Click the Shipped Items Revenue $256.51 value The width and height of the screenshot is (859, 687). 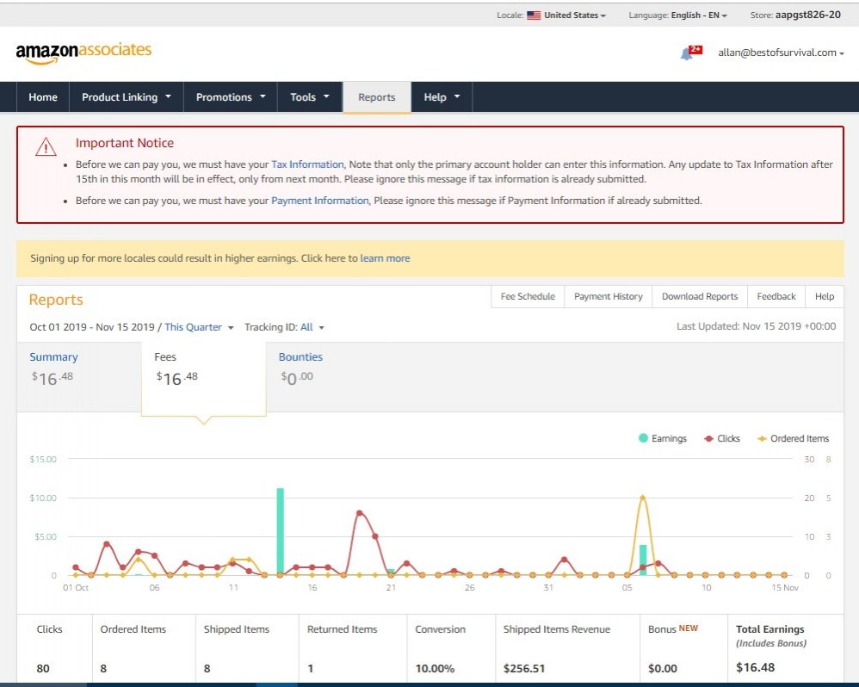pos(523,668)
